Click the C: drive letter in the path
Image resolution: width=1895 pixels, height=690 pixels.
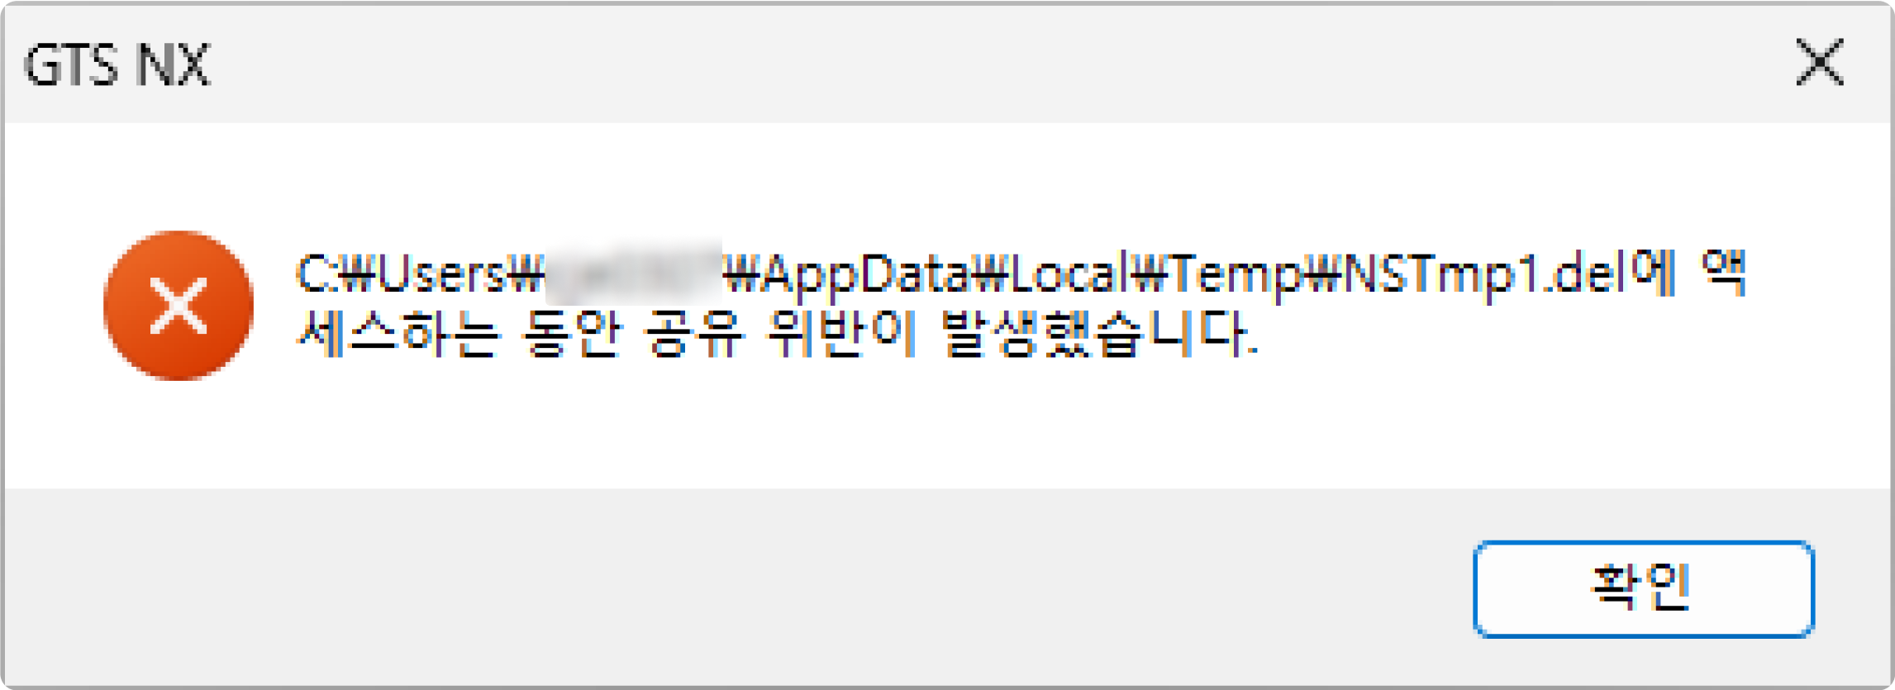tap(317, 274)
